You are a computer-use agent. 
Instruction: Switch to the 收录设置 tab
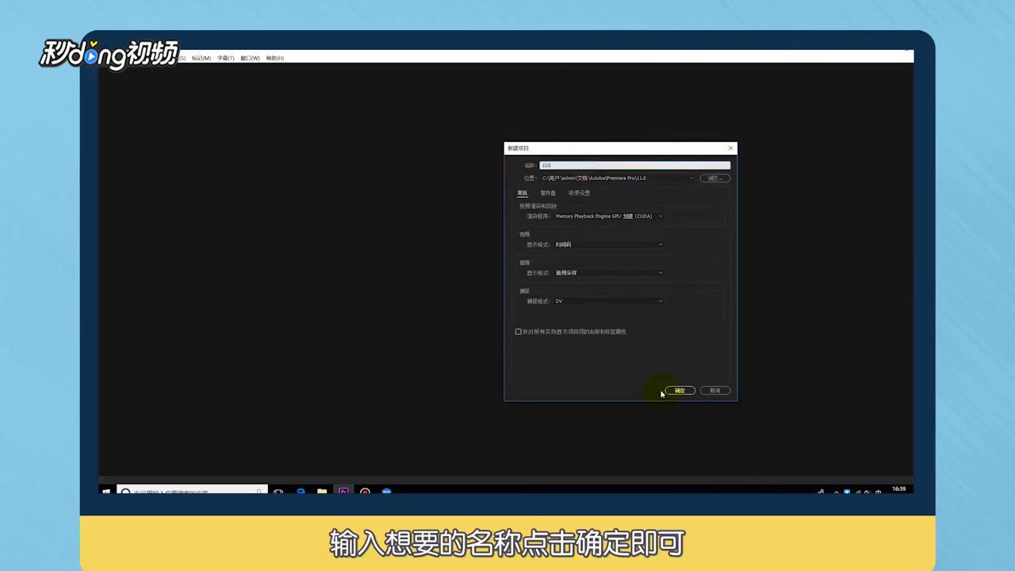(x=579, y=193)
